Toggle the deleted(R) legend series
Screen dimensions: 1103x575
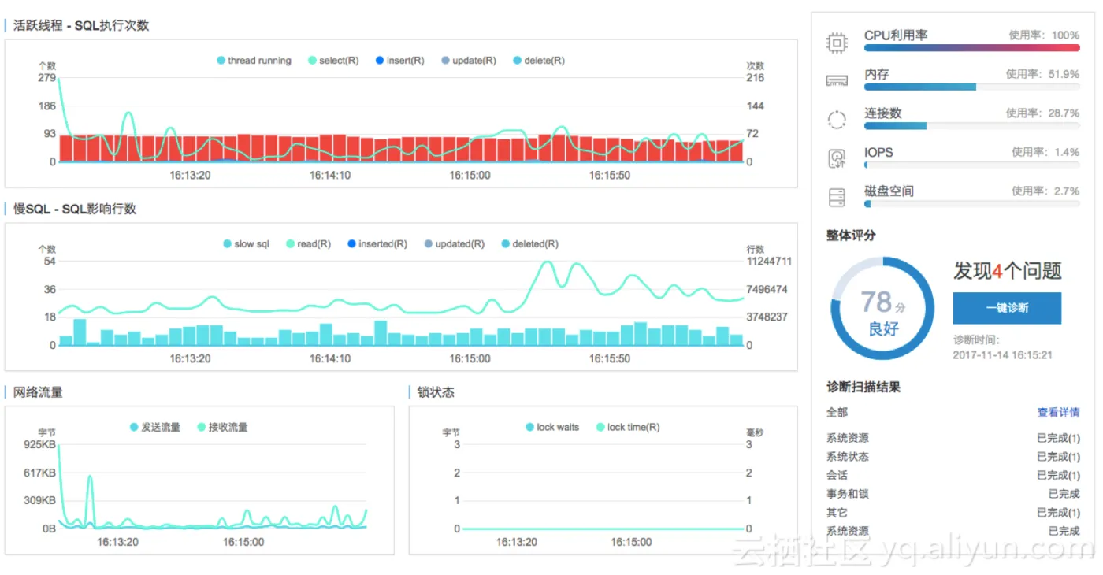(x=530, y=244)
